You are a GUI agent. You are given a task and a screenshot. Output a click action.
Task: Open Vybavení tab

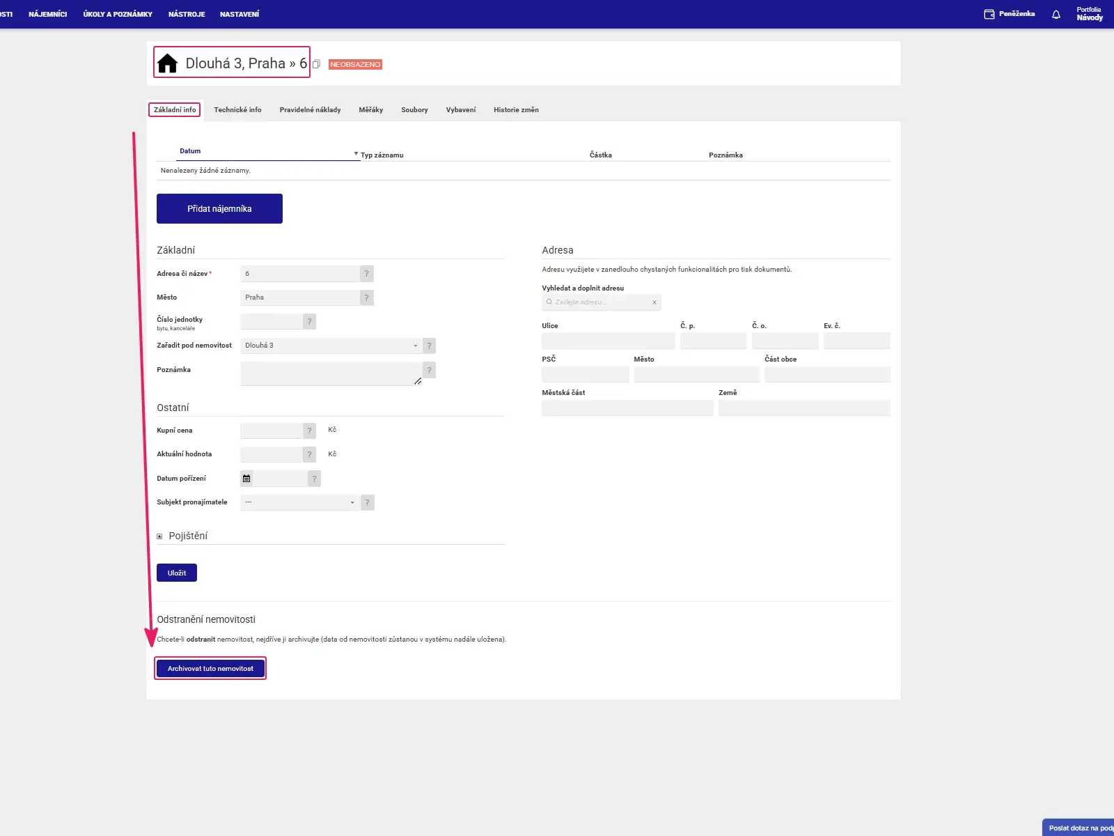[x=461, y=110]
